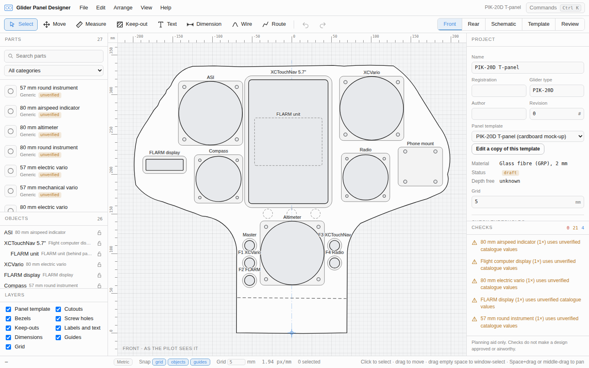Click the Revision number field
This screenshot has width=589, height=368.
pos(557,114)
